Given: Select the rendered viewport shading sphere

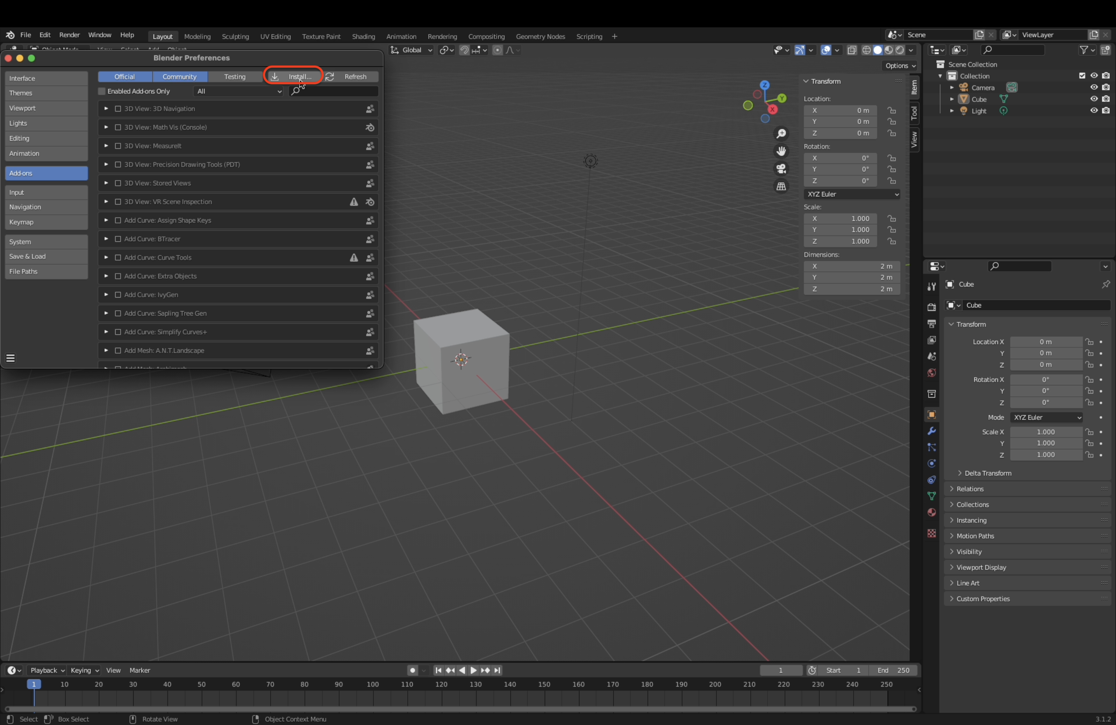Looking at the screenshot, I should 900,50.
